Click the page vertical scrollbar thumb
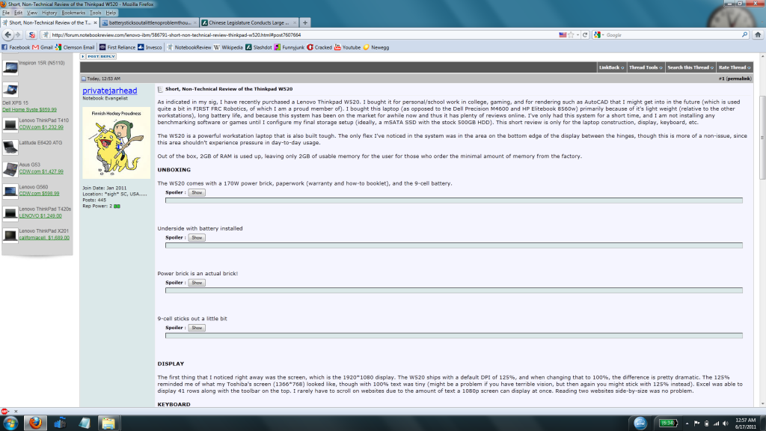Image resolution: width=766 pixels, height=431 pixels. click(x=762, y=137)
